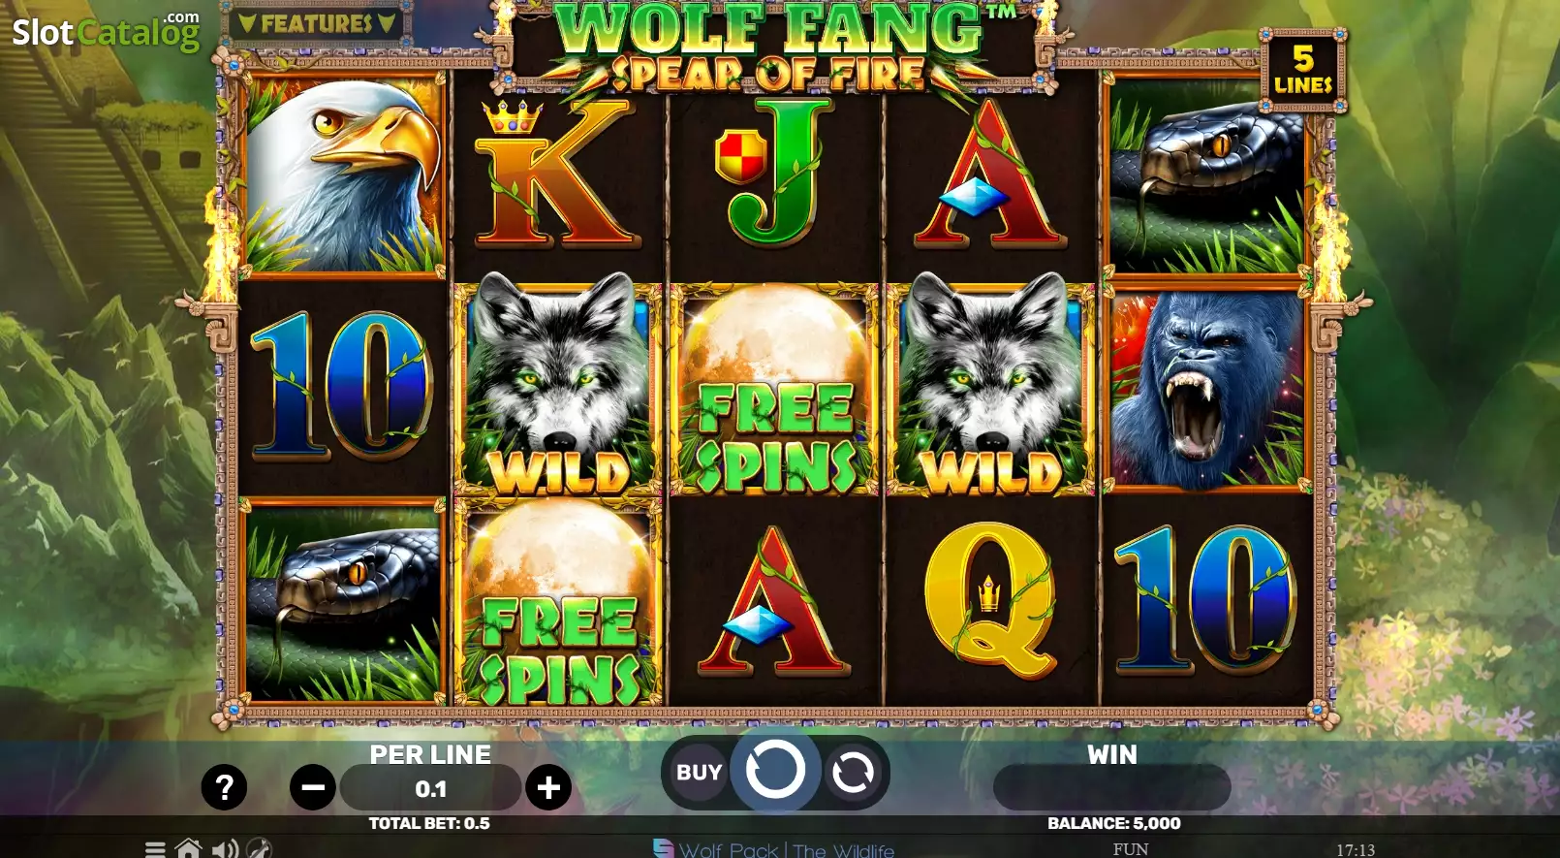Spin the reels with center button
1560x858 pixels.
[775, 771]
